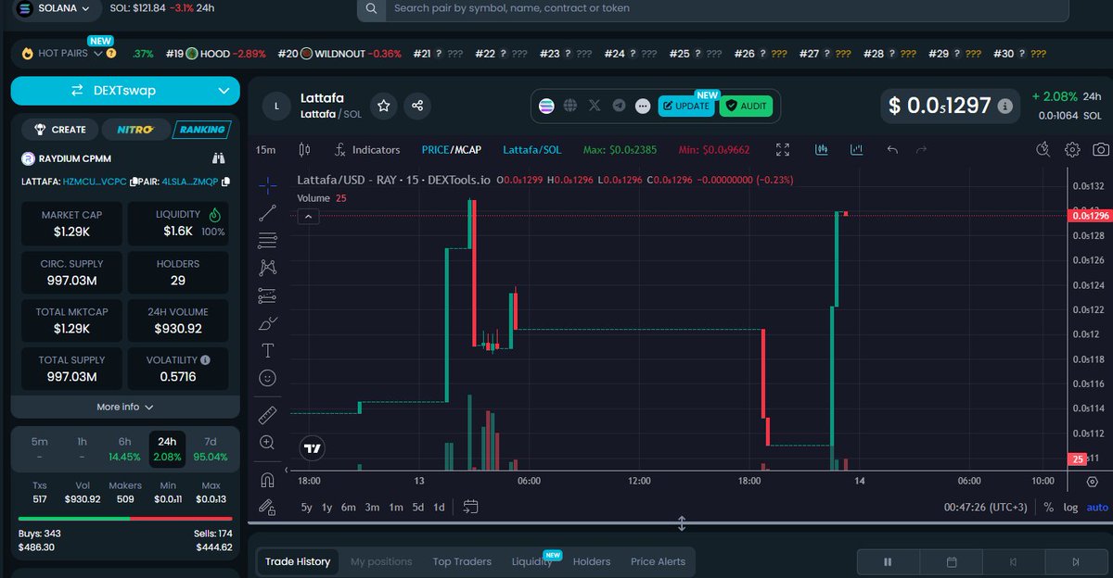This screenshot has height=578, width=1113.
Task: Open the forecasting and measurement tools
Action: click(x=267, y=296)
